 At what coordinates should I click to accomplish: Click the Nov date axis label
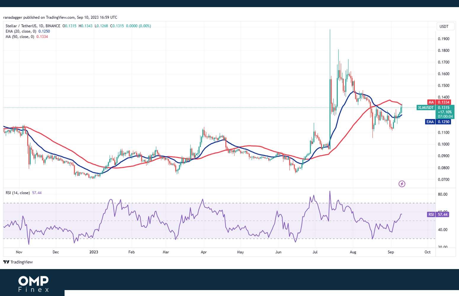tap(19, 252)
